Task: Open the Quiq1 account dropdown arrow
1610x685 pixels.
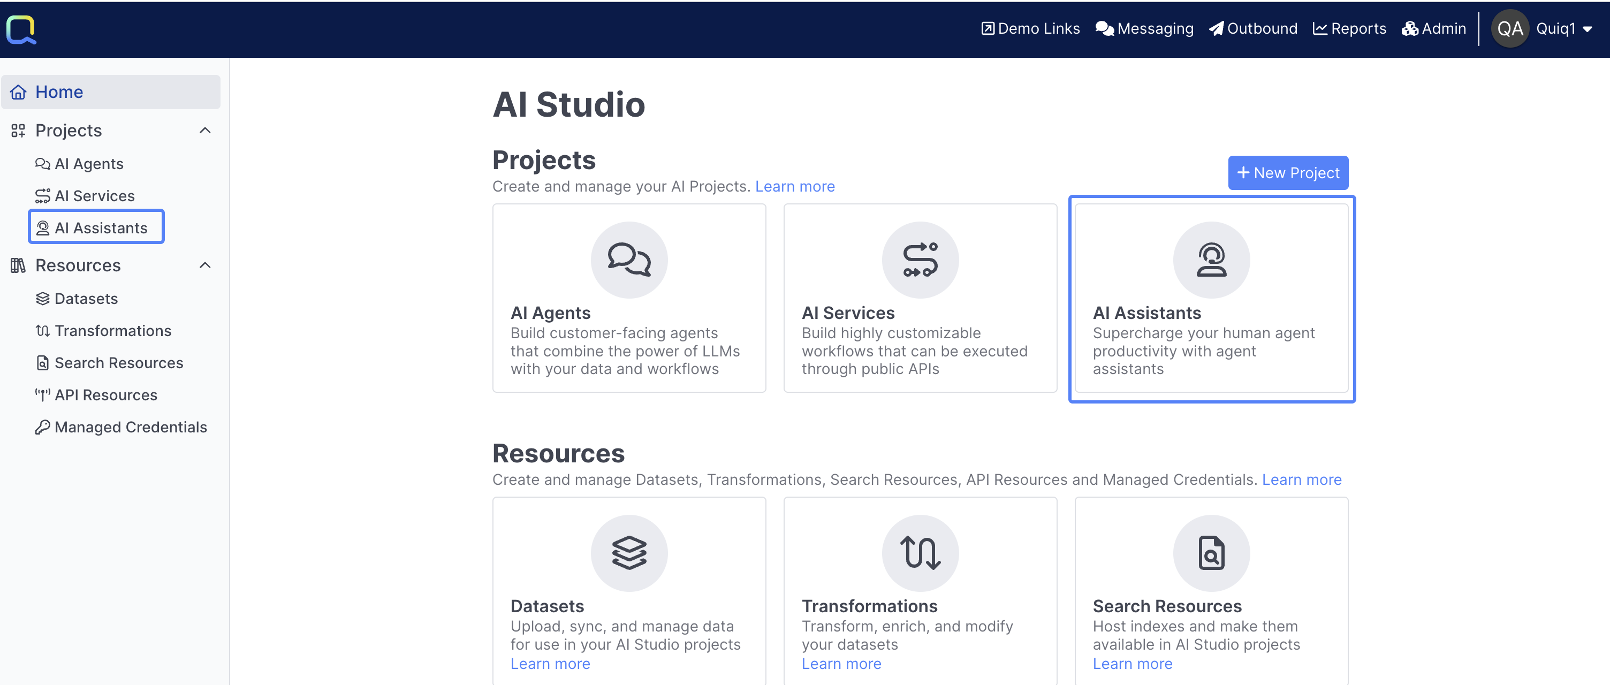Action: point(1587,29)
